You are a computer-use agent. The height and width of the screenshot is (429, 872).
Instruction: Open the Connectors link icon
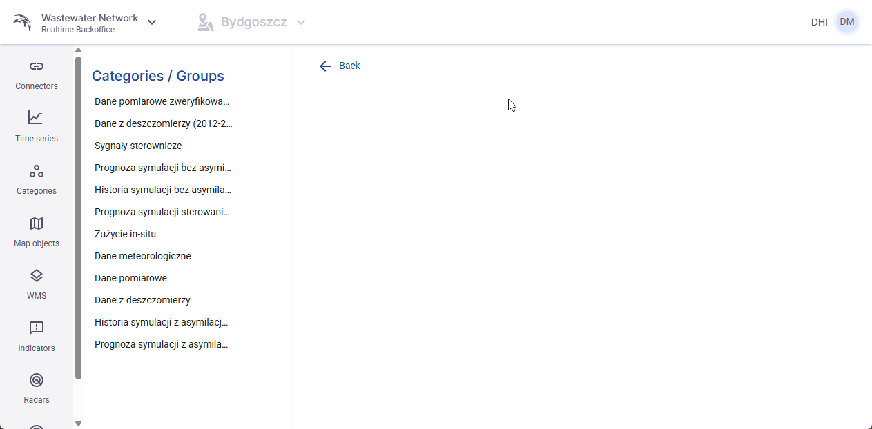coord(37,66)
